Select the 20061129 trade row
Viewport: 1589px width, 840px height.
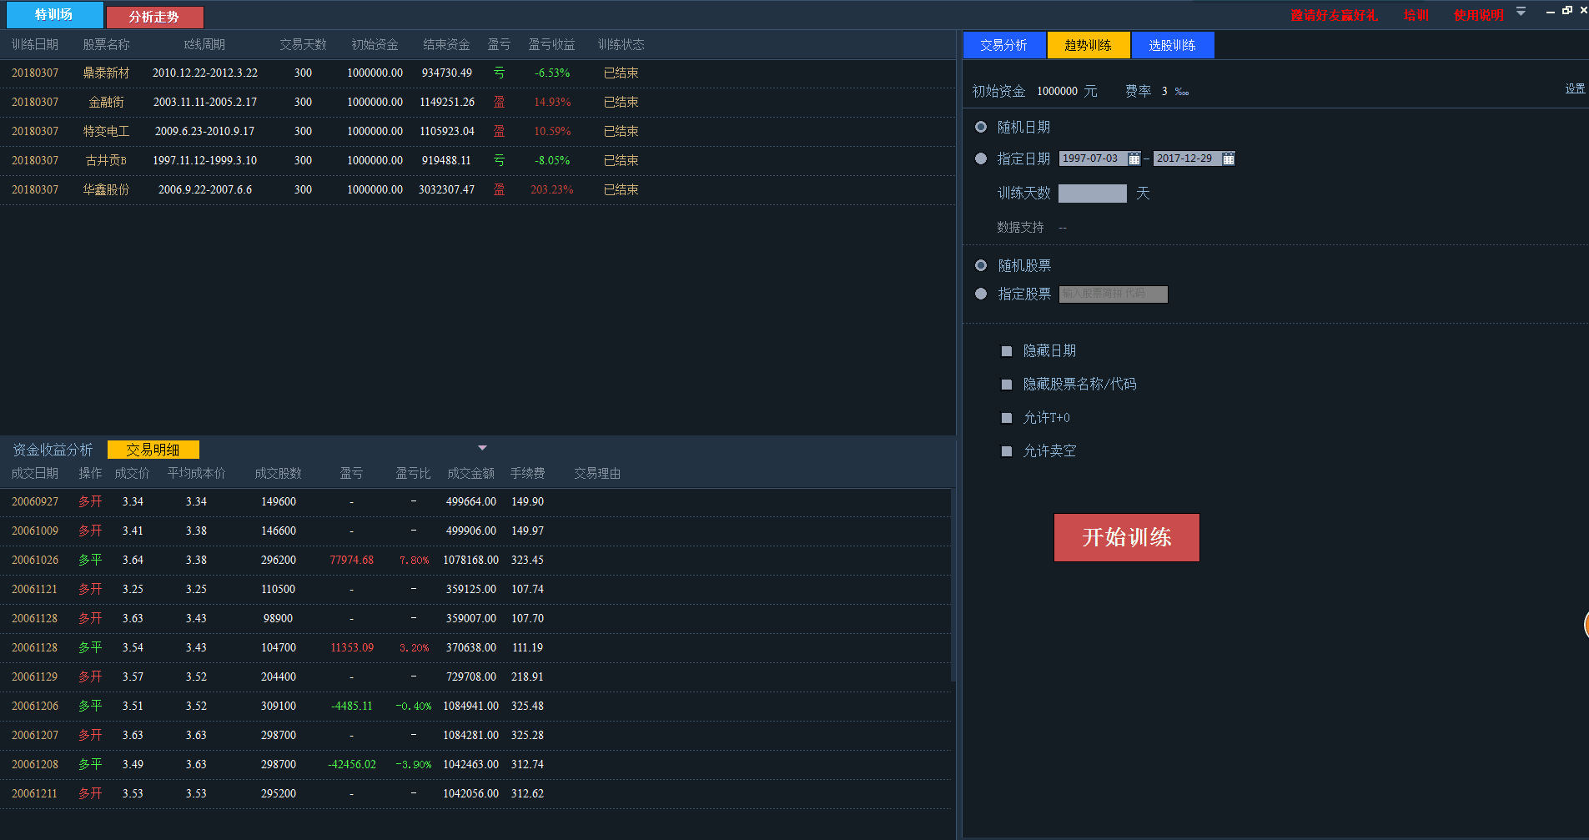tap(475, 677)
